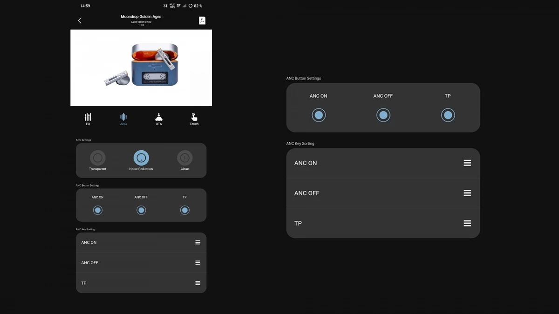Image resolution: width=559 pixels, height=314 pixels.
Task: Tap the Wi-Fi icon in status bar
Action: coord(178,6)
